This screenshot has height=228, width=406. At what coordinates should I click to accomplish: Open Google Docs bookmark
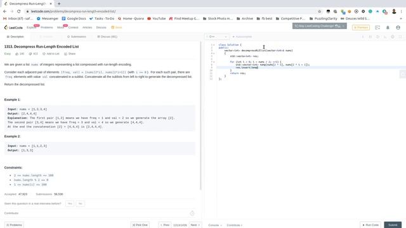click(x=74, y=18)
